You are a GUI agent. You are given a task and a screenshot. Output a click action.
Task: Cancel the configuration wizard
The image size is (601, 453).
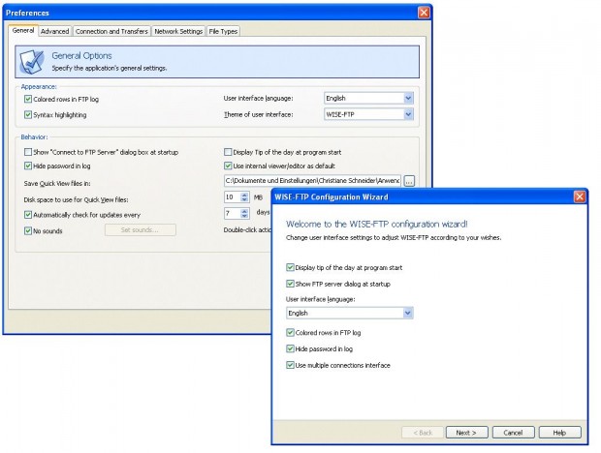[x=513, y=433]
